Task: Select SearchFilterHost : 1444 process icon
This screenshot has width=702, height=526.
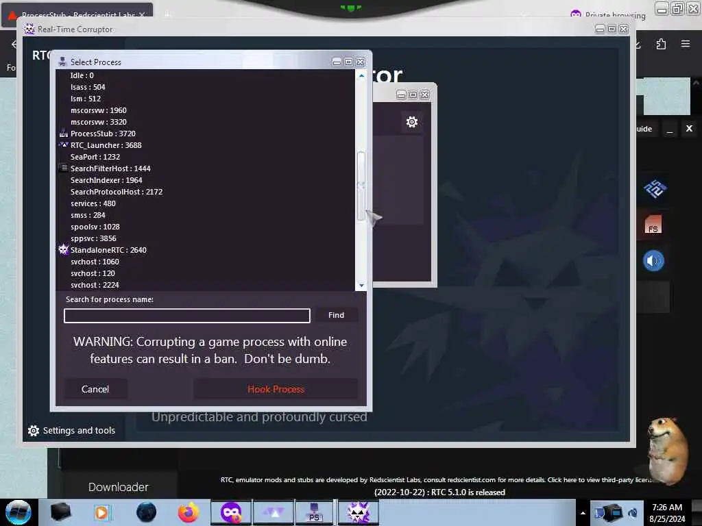Action: click(x=64, y=168)
